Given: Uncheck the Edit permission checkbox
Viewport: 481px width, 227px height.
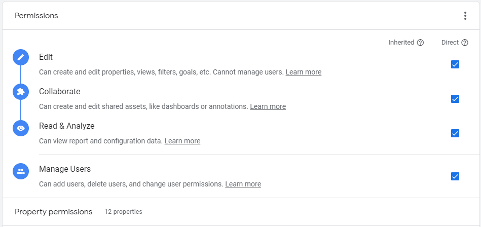Looking at the screenshot, I should click(455, 64).
